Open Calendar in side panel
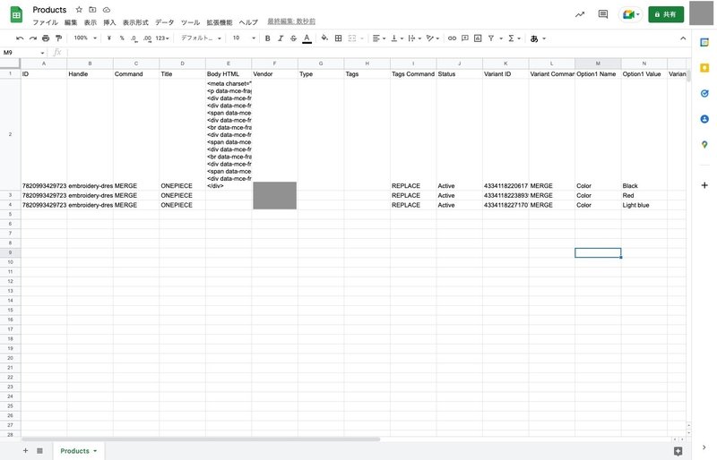Image resolution: width=717 pixels, height=460 pixels. click(704, 42)
